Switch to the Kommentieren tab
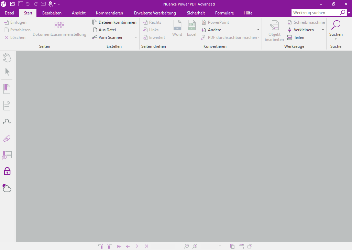Image resolution: width=352 pixels, height=250 pixels. point(109,13)
